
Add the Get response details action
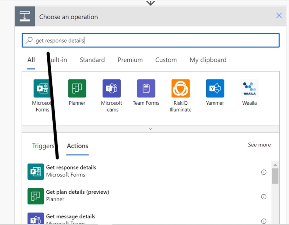tap(71, 171)
